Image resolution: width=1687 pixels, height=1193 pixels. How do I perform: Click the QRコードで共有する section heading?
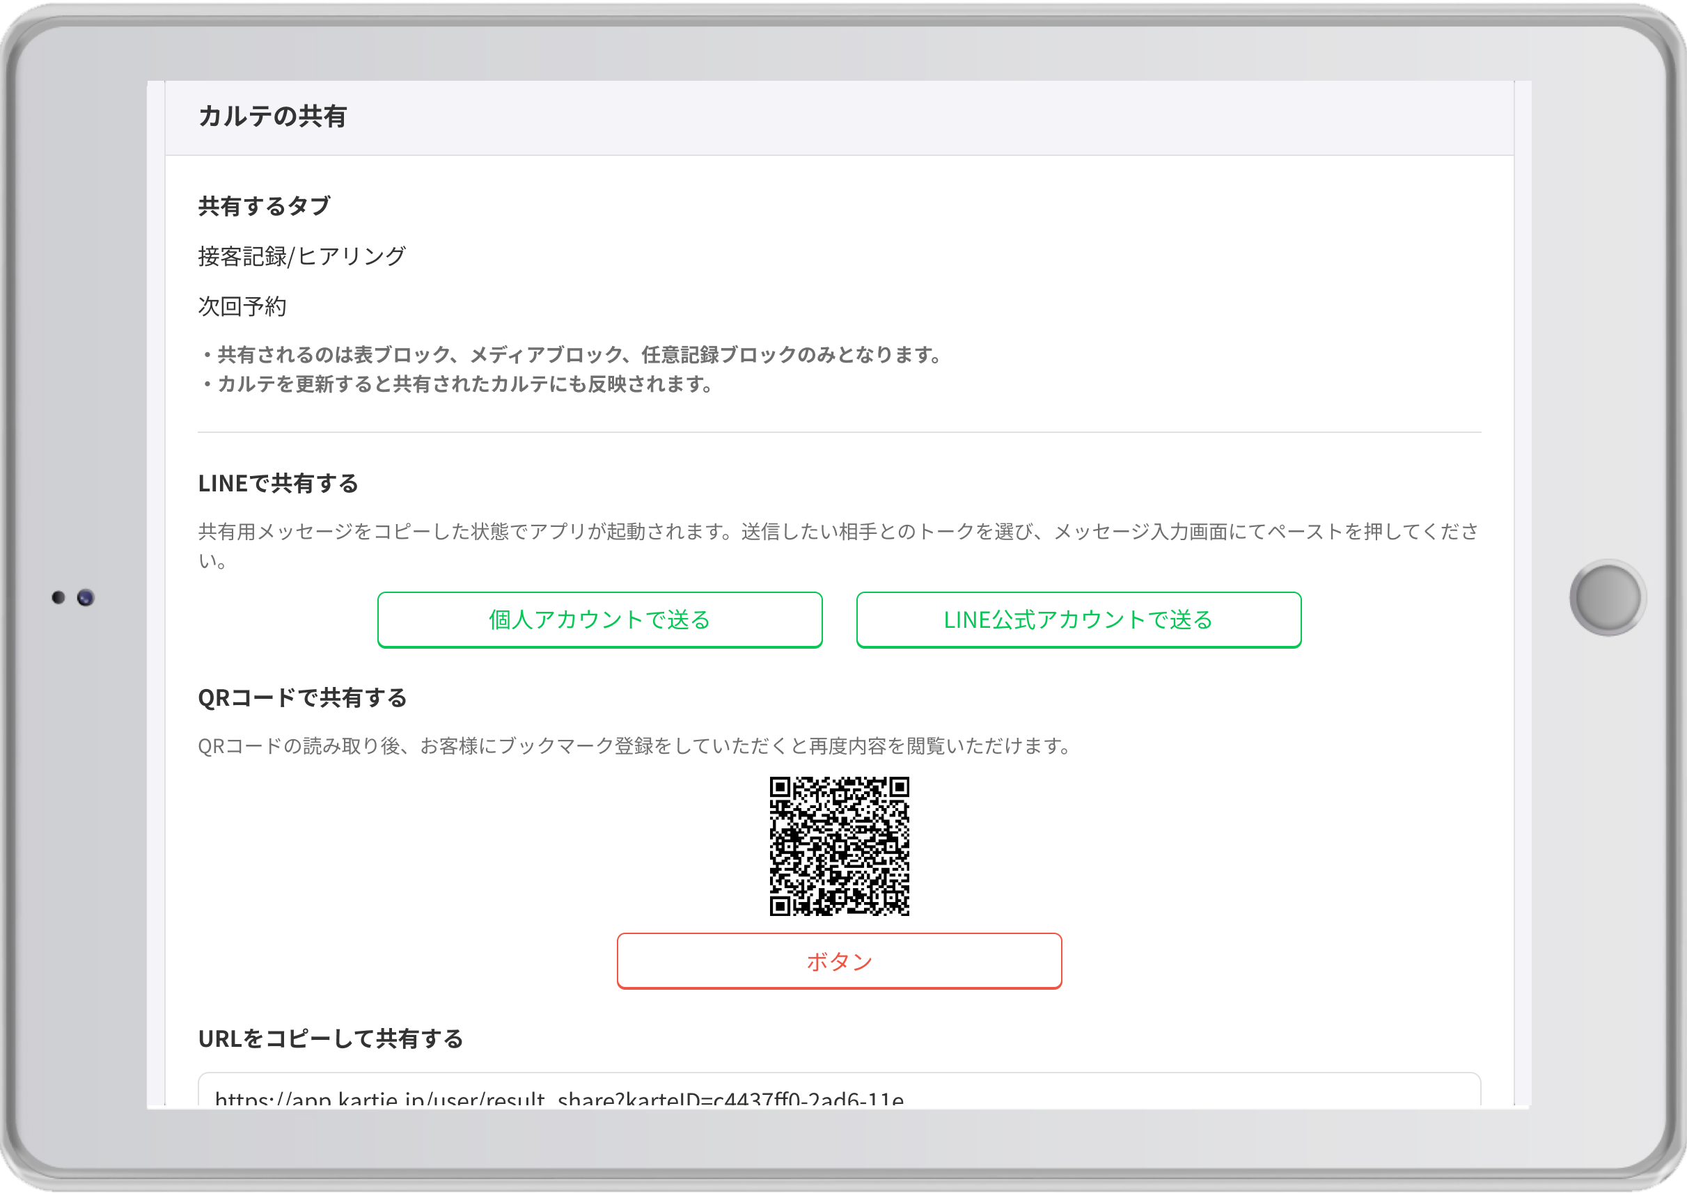click(x=303, y=698)
